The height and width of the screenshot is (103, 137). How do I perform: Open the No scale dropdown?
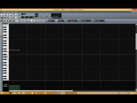click(x=86, y=21)
